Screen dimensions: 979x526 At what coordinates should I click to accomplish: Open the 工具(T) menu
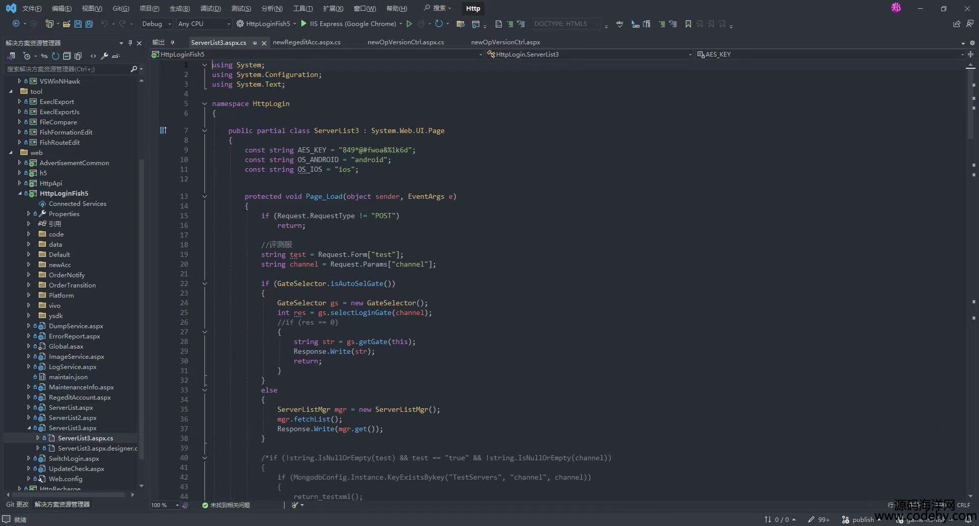[x=303, y=8]
